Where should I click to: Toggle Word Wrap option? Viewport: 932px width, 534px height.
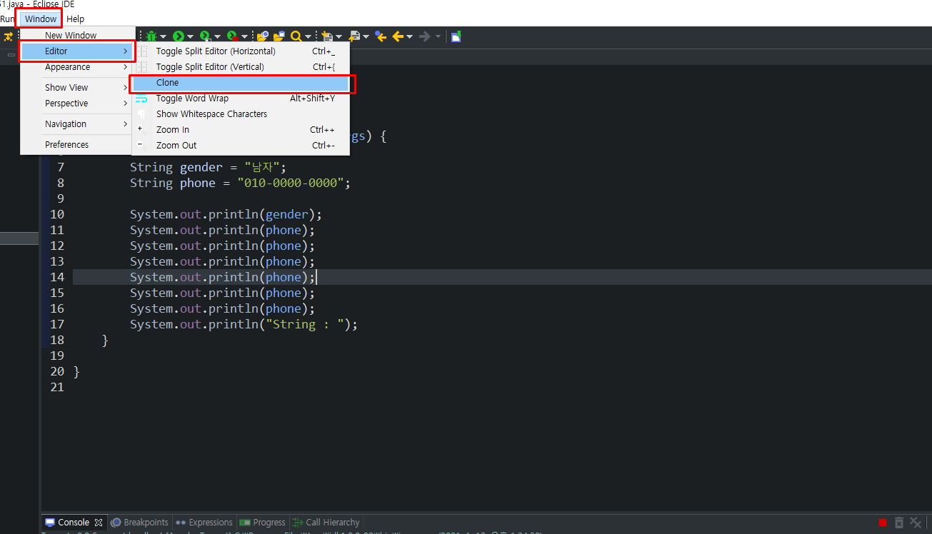(241, 99)
